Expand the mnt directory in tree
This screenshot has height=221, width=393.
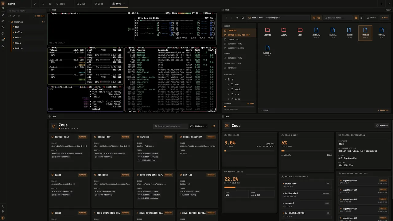[228, 84]
